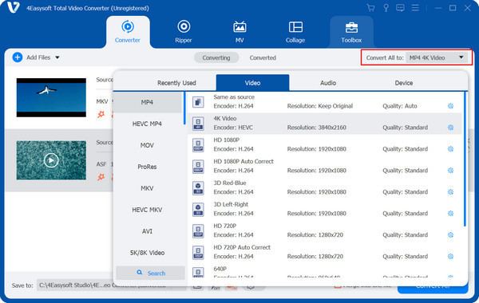Click the edit star icon for MKV file
This screenshot has width=479, height=303.
click(x=101, y=115)
